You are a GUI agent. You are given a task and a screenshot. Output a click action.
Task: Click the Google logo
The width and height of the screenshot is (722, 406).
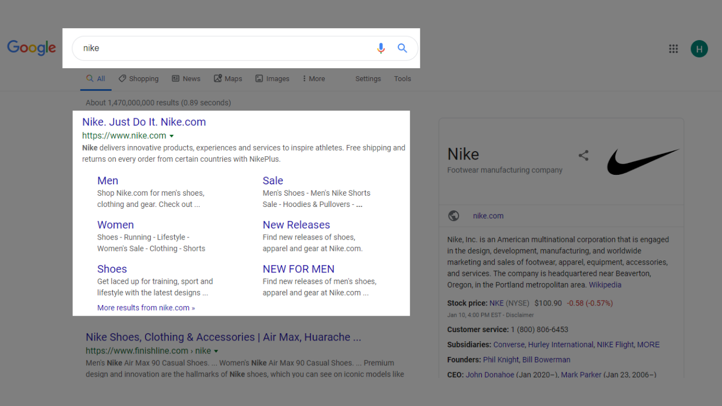32,48
